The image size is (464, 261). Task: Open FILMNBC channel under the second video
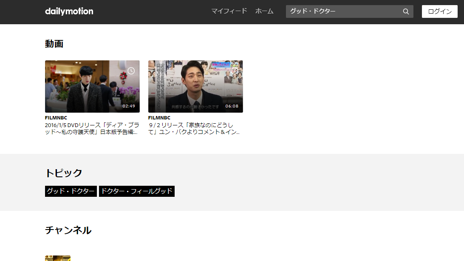coord(159,118)
